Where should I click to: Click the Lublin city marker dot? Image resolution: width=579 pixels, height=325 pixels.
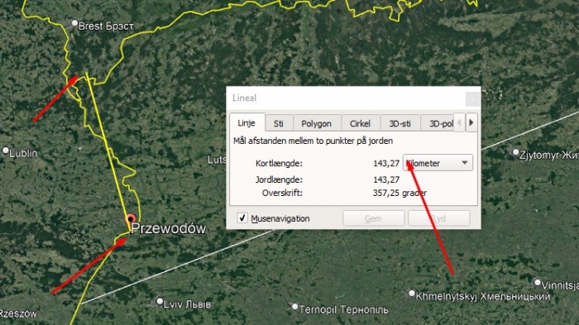click(x=6, y=151)
